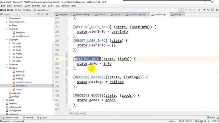Image resolution: width=219 pixels, height=123 pixels.
Task: Open the run configuration dropdown
Action: (x=181, y=10)
